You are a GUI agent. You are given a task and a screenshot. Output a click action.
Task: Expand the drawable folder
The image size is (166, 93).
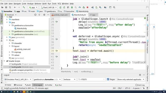[x=10, y=43]
